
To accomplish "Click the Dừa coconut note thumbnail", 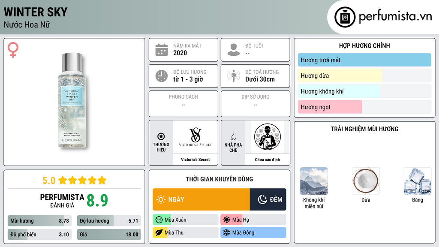I will click(366, 181).
